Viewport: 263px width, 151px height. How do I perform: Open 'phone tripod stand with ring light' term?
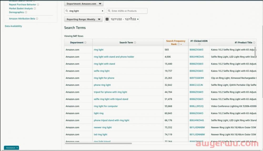pos(112,120)
